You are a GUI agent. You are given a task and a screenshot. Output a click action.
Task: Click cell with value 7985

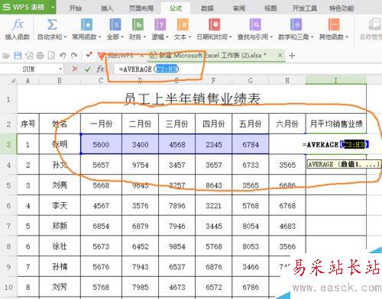pyautogui.click(x=141, y=287)
